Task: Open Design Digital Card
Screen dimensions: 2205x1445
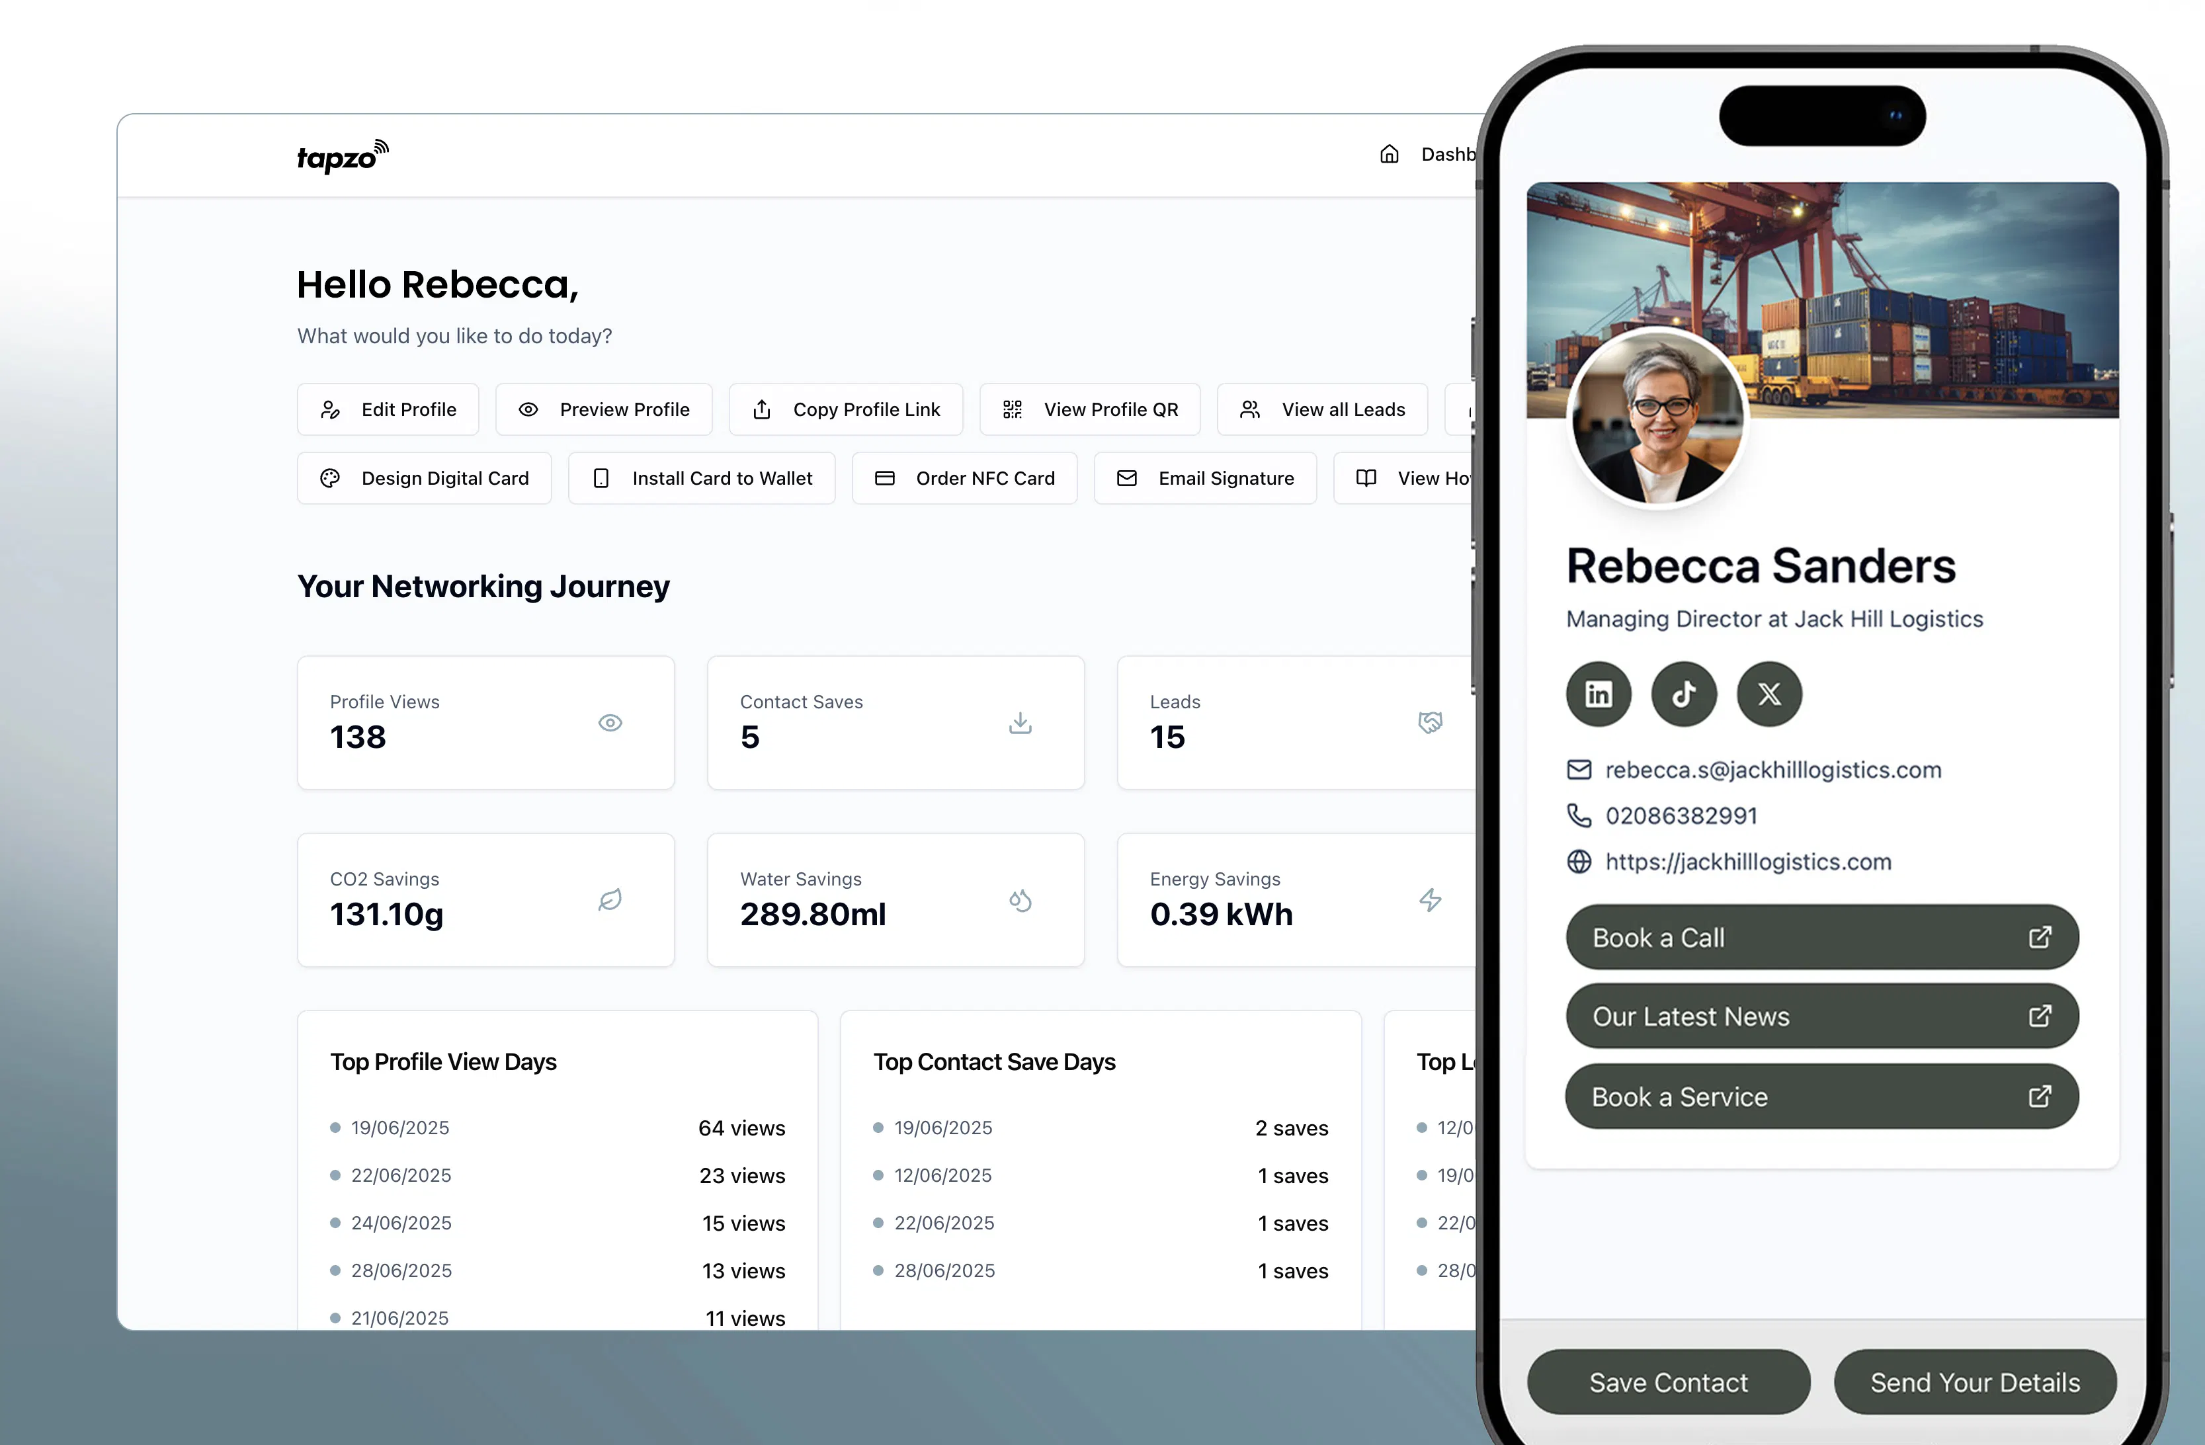Action: pyautogui.click(x=425, y=478)
